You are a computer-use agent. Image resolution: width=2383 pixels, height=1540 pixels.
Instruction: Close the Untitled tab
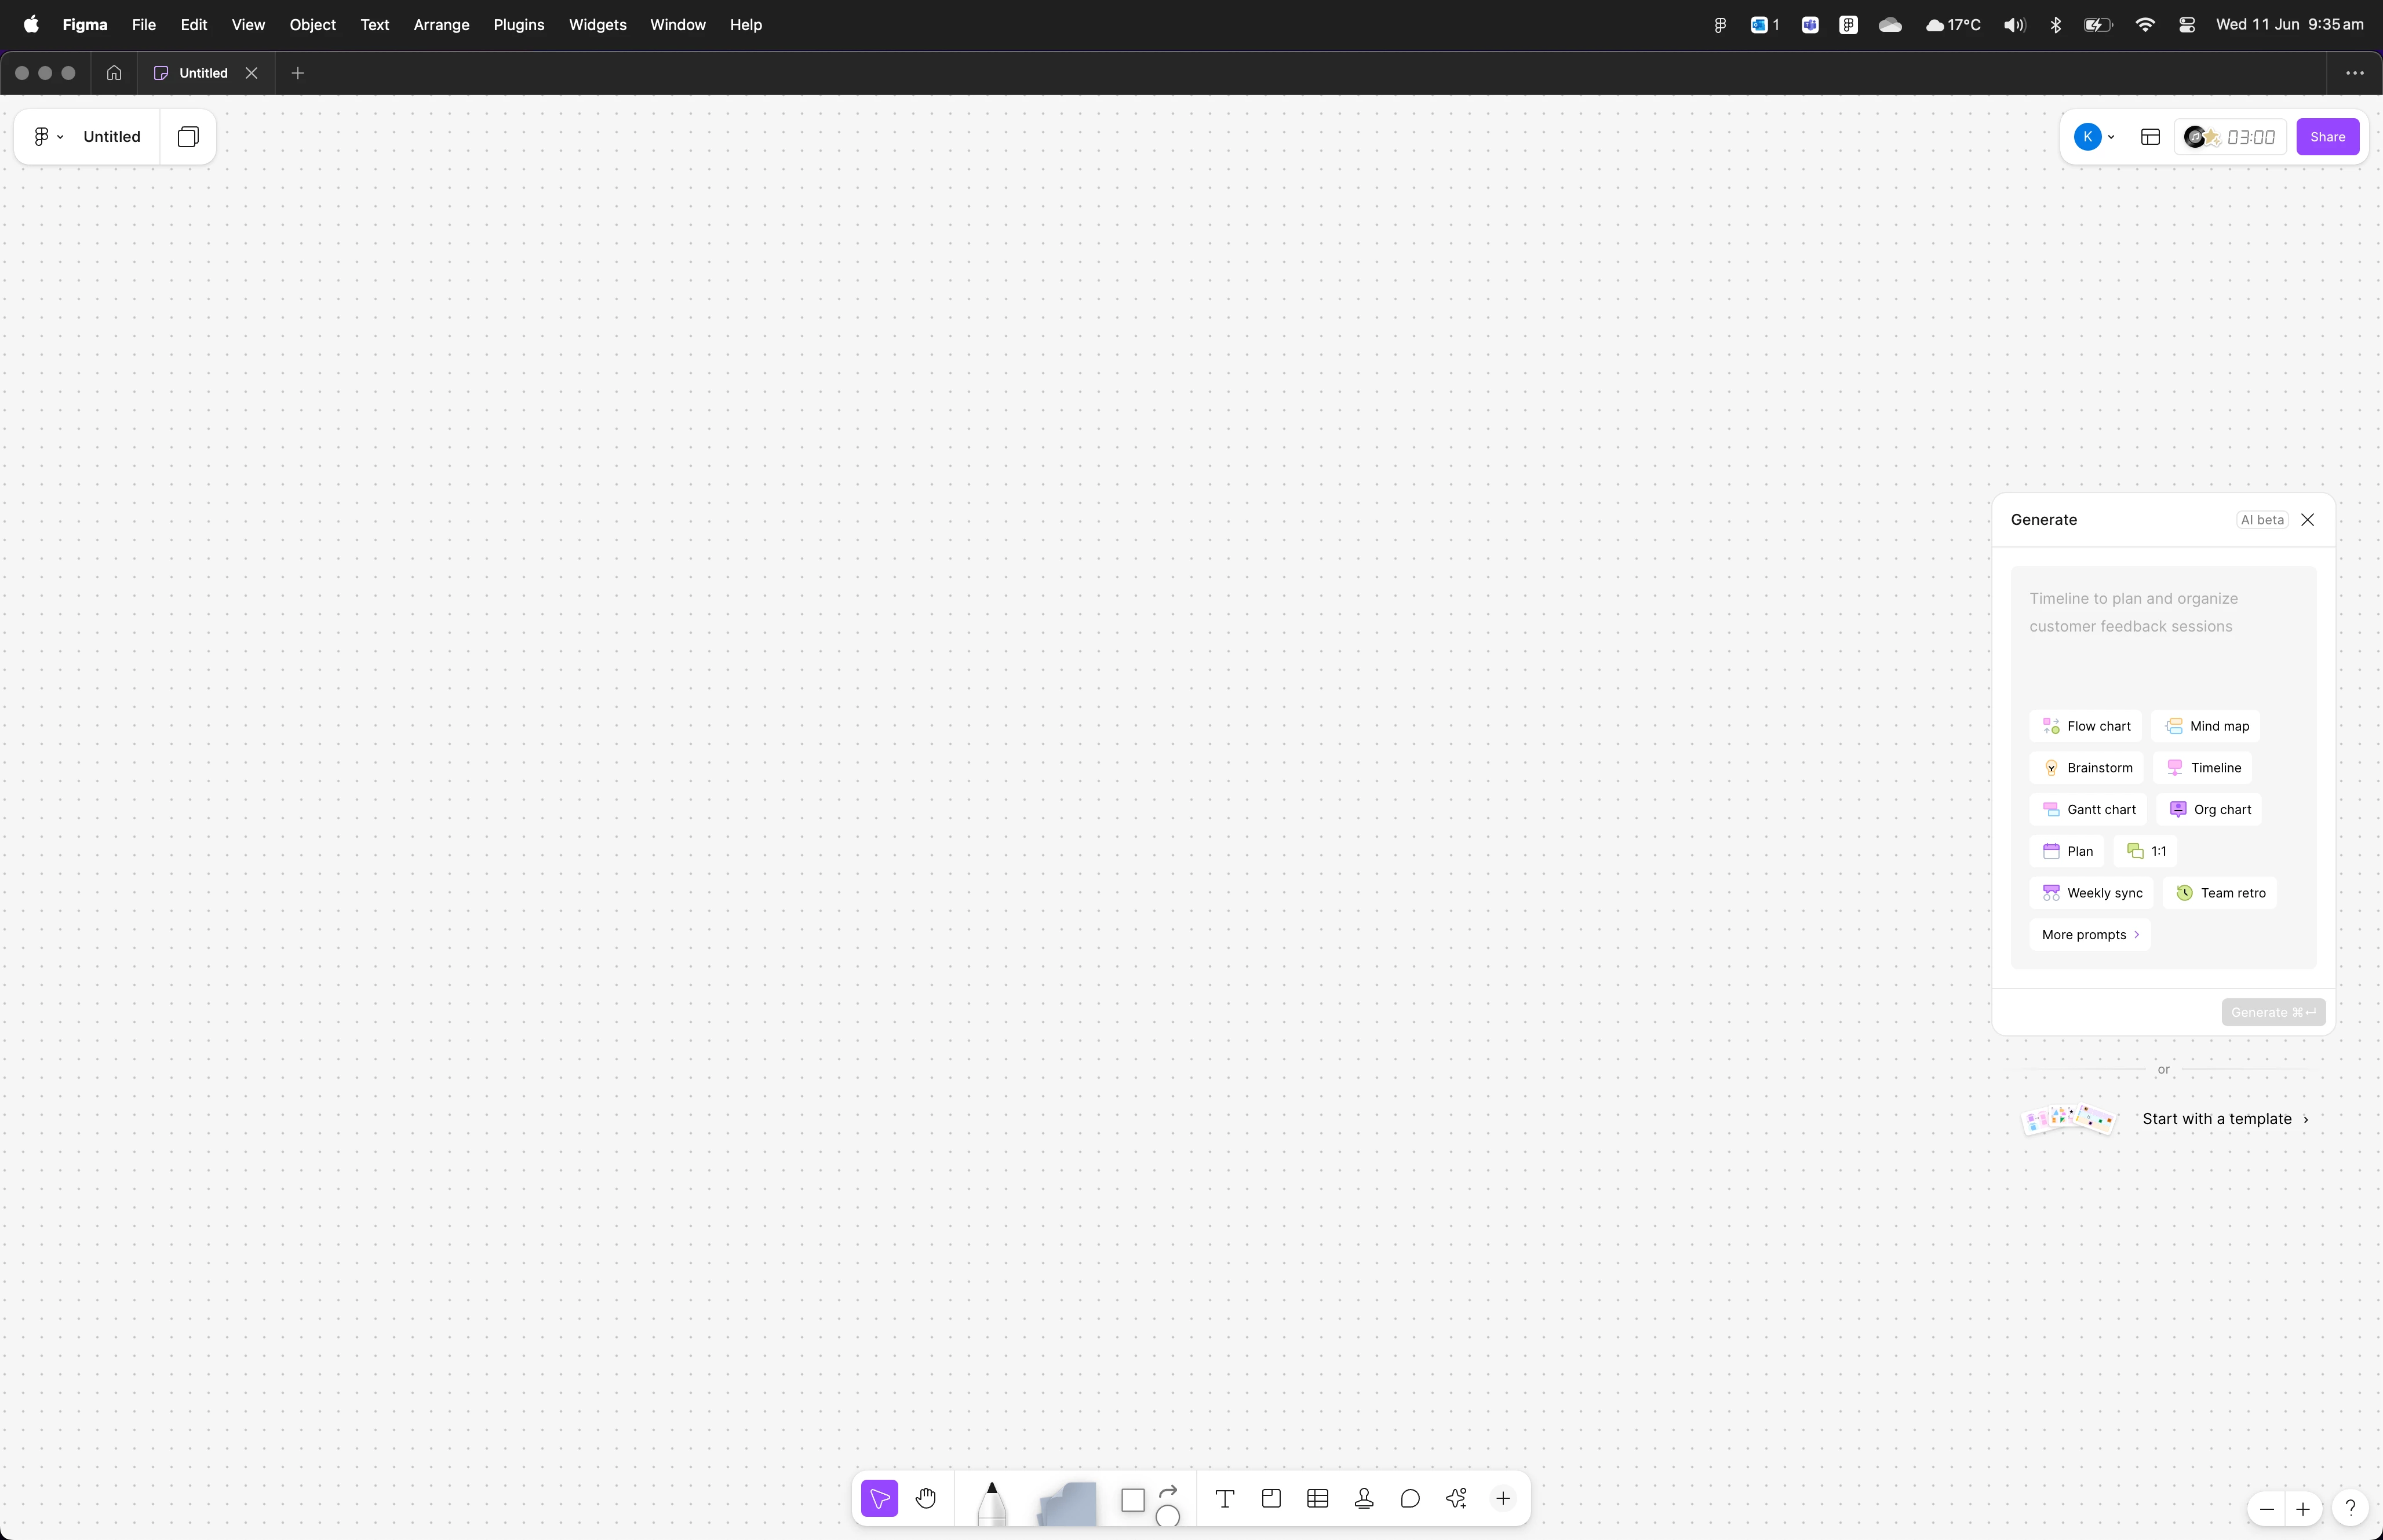coord(252,73)
